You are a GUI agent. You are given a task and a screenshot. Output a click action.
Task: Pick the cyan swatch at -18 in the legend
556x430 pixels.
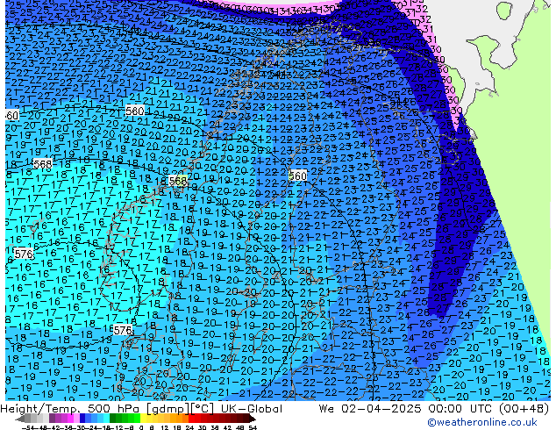(x=106, y=419)
